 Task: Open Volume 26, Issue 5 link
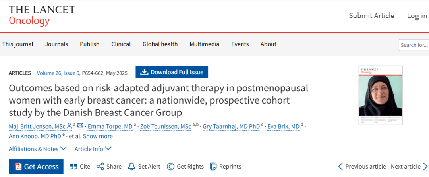58,73
